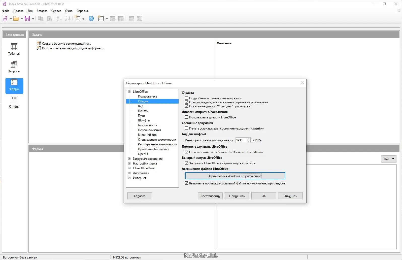Confirm the dialog with OK
This screenshot has height=260, width=402.
[x=264, y=196]
